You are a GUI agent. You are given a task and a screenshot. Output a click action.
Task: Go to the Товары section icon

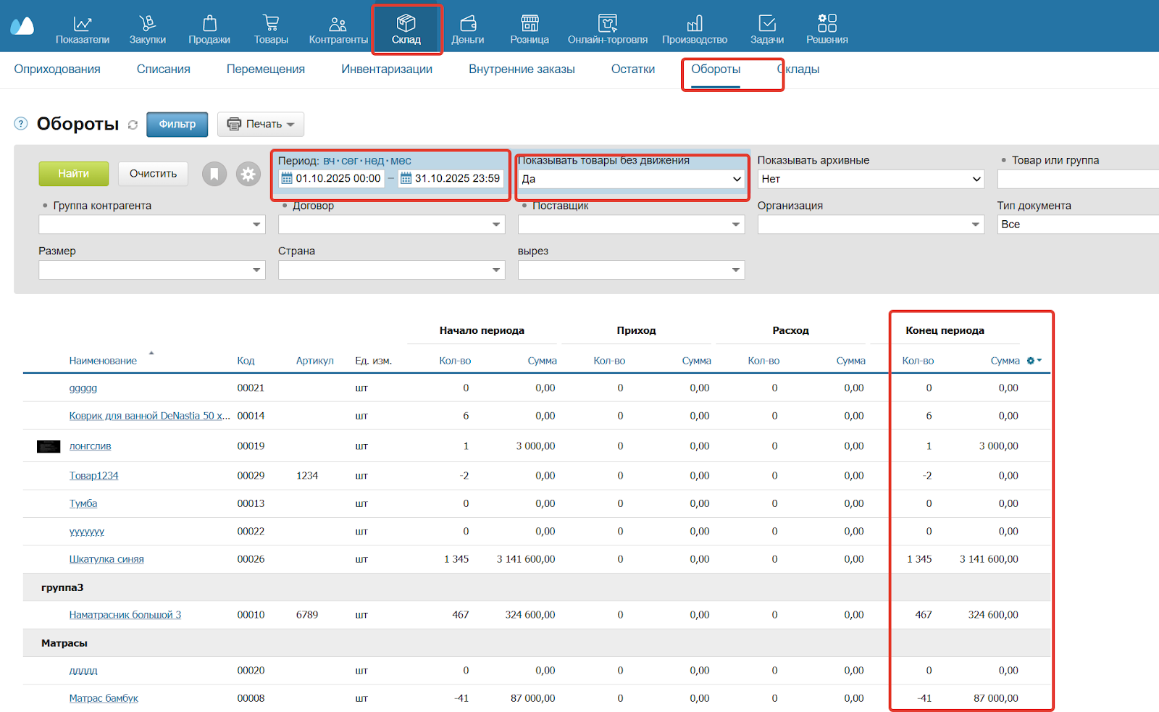coord(271,24)
